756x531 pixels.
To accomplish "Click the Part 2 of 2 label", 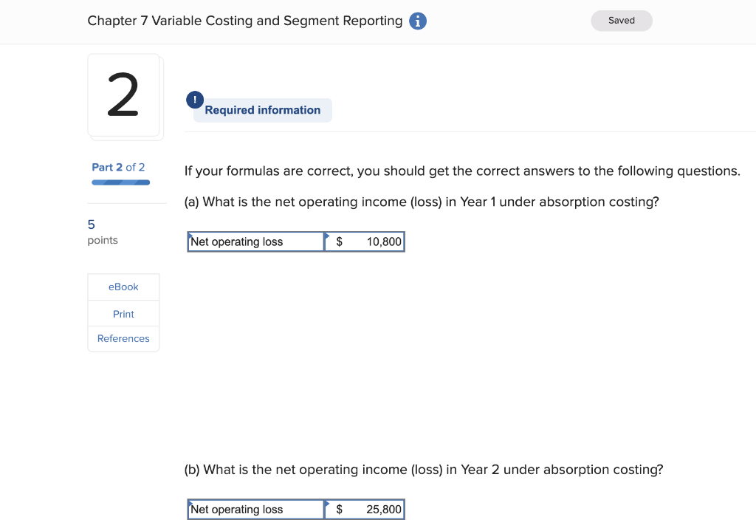I will (120, 167).
